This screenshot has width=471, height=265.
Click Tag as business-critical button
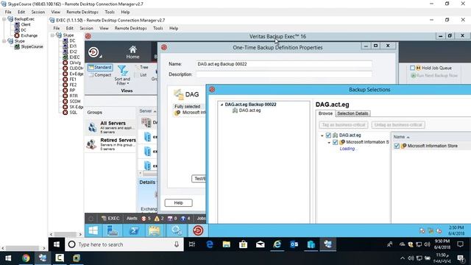point(344,124)
